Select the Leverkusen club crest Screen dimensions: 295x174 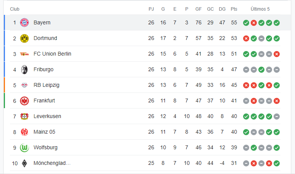[24, 117]
